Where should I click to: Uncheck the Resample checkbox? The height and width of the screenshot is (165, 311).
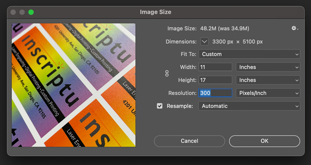coord(160,106)
